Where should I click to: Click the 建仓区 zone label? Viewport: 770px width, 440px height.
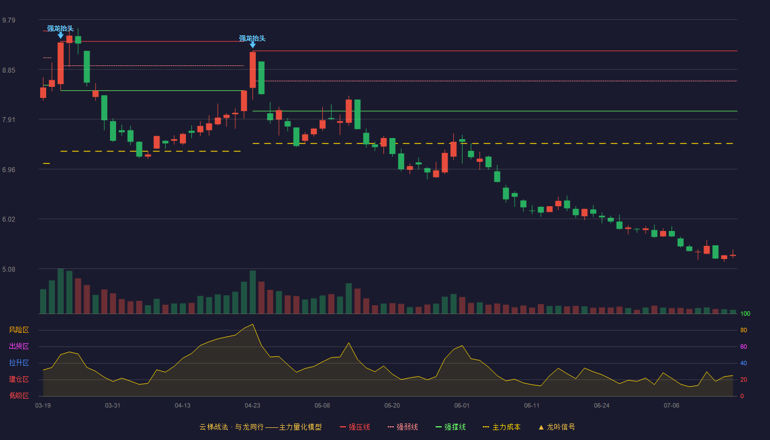coord(19,380)
